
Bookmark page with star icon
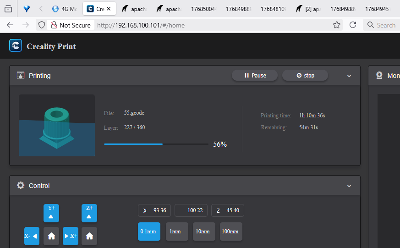coord(337,25)
